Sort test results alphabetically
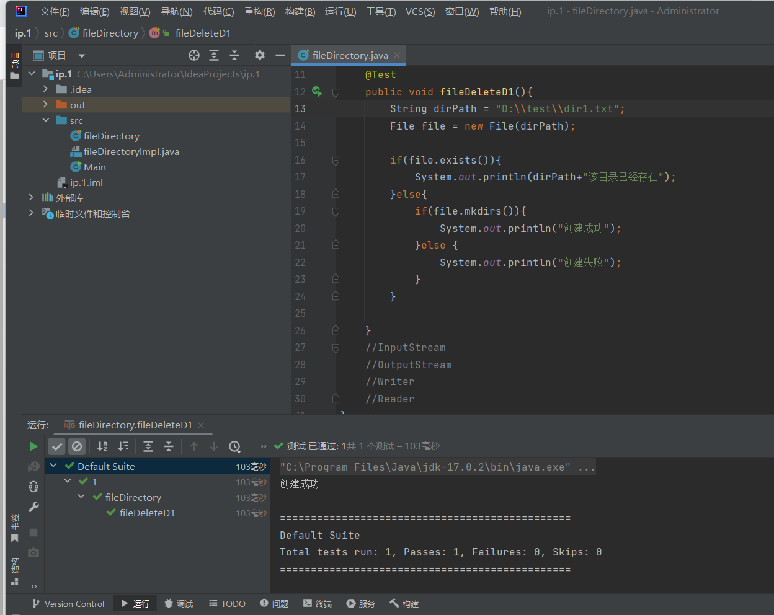 click(x=102, y=446)
